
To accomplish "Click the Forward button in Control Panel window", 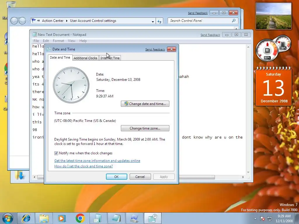I will 22,21.
